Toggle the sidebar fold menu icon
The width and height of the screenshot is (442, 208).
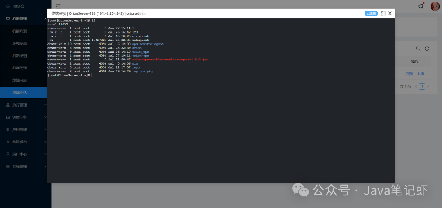(58, 6)
